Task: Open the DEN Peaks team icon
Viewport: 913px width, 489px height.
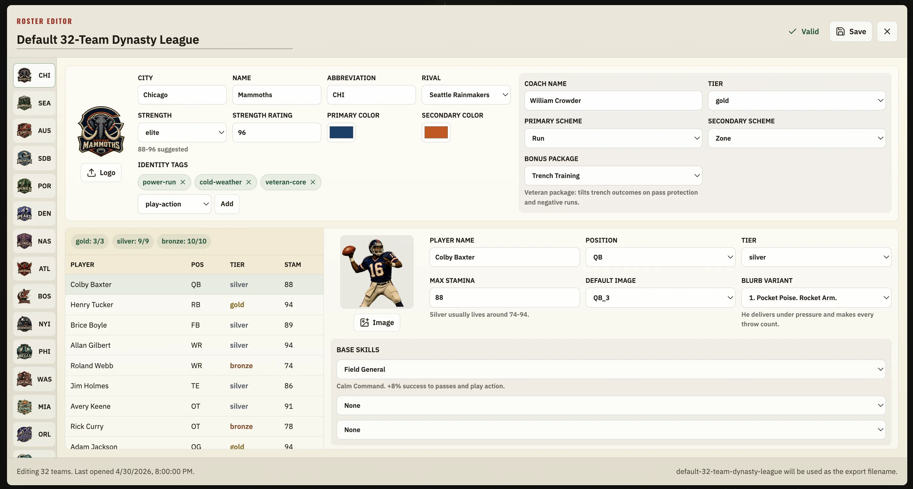Action: click(24, 213)
